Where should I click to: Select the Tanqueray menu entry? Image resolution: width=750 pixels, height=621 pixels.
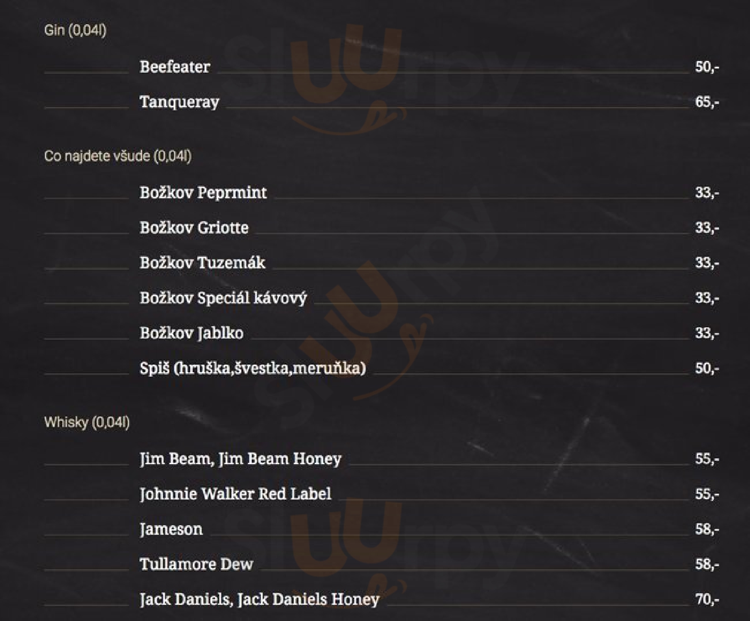coord(179,102)
